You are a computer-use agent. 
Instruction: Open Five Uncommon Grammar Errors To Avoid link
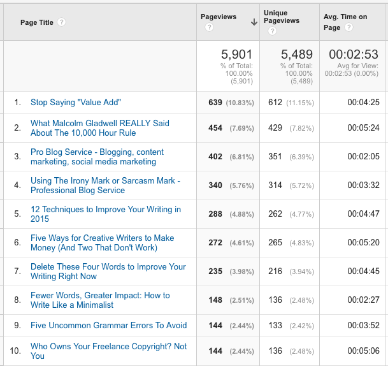(109, 325)
